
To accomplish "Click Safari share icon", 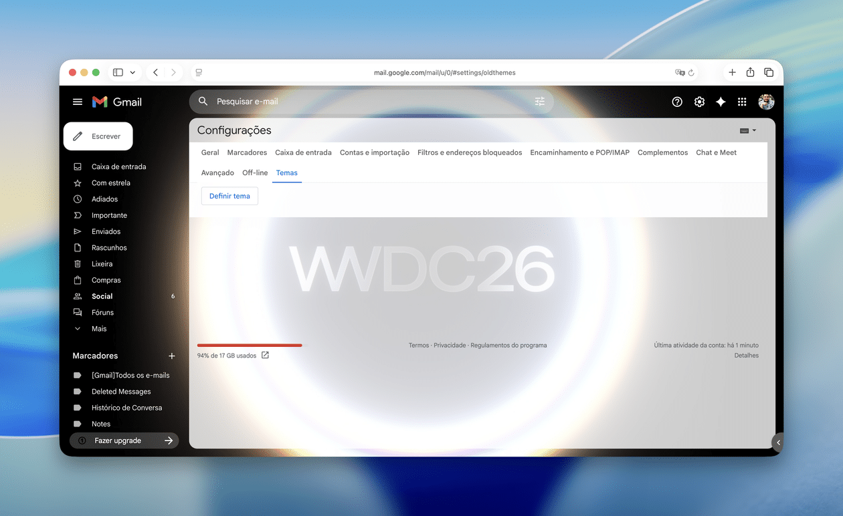I will pos(750,72).
